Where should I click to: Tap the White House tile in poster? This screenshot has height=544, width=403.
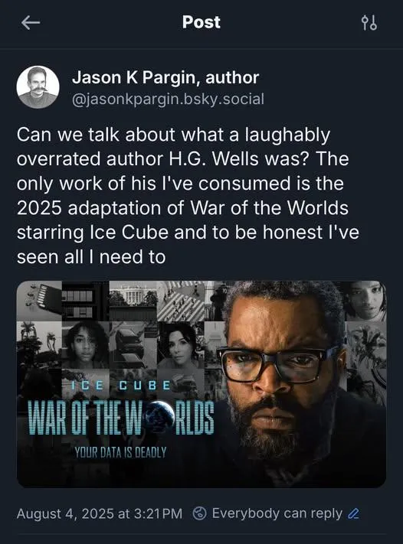133,301
